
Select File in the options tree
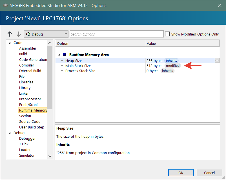(x=22, y=76)
